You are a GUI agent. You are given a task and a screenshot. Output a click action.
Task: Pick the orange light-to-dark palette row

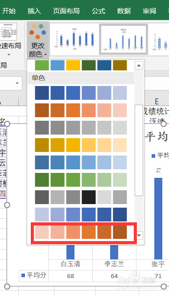pos(81,232)
